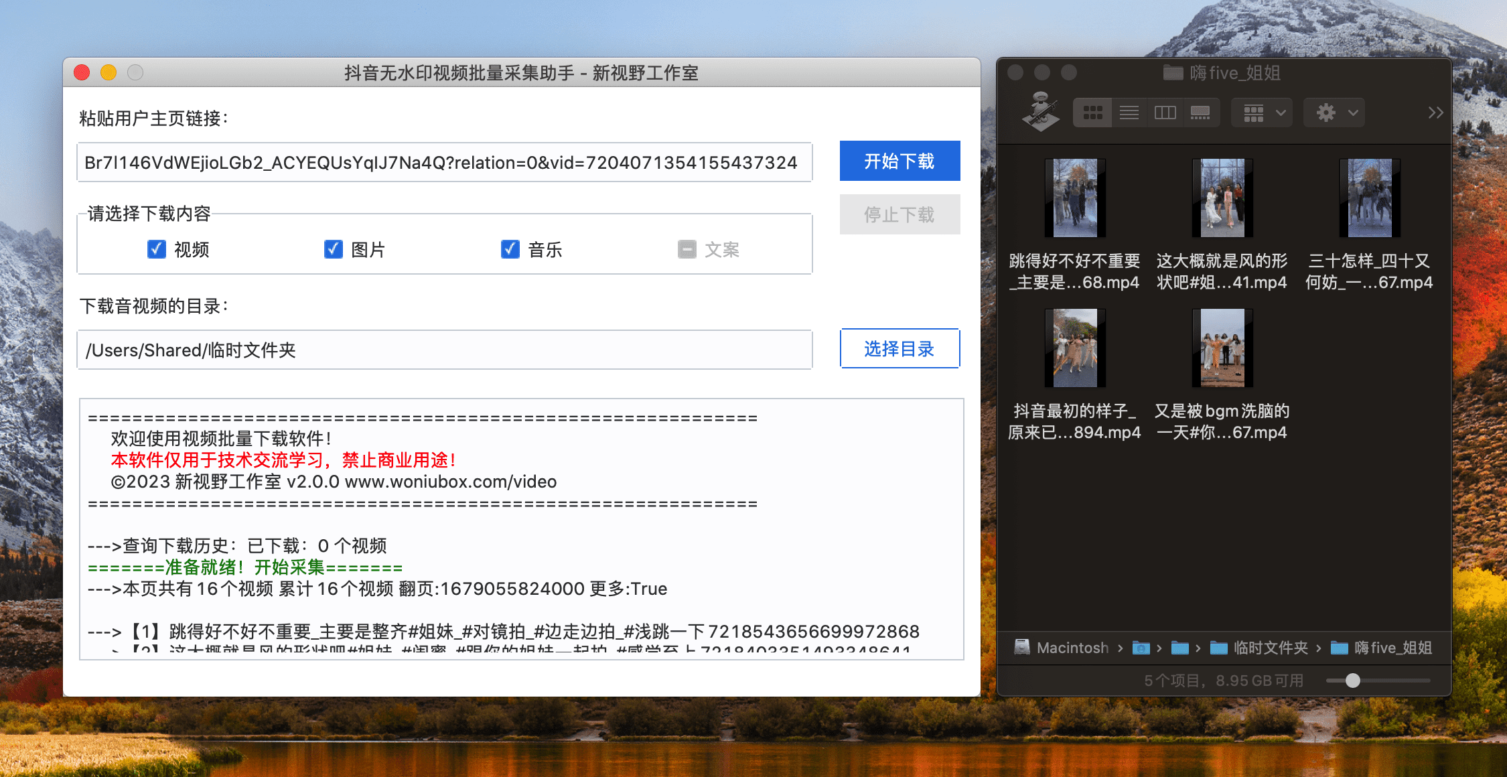Select video thumbnail 这大概就是风的形状吧…41.mp4

(1222, 198)
